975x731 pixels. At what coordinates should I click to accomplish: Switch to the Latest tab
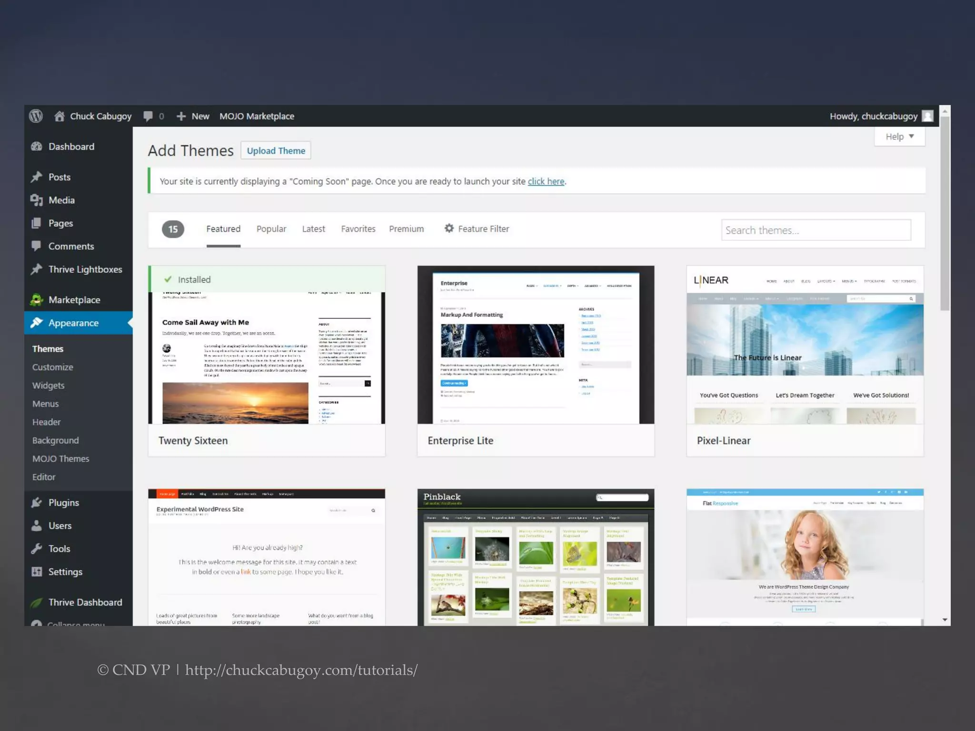click(314, 229)
